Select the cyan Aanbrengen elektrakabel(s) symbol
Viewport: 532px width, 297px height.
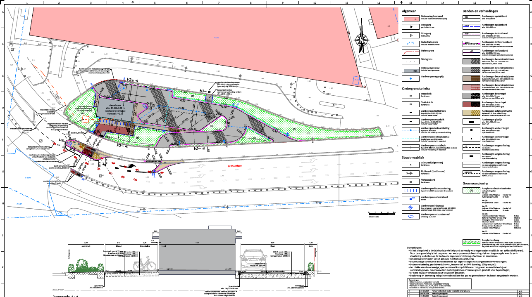[411, 138]
